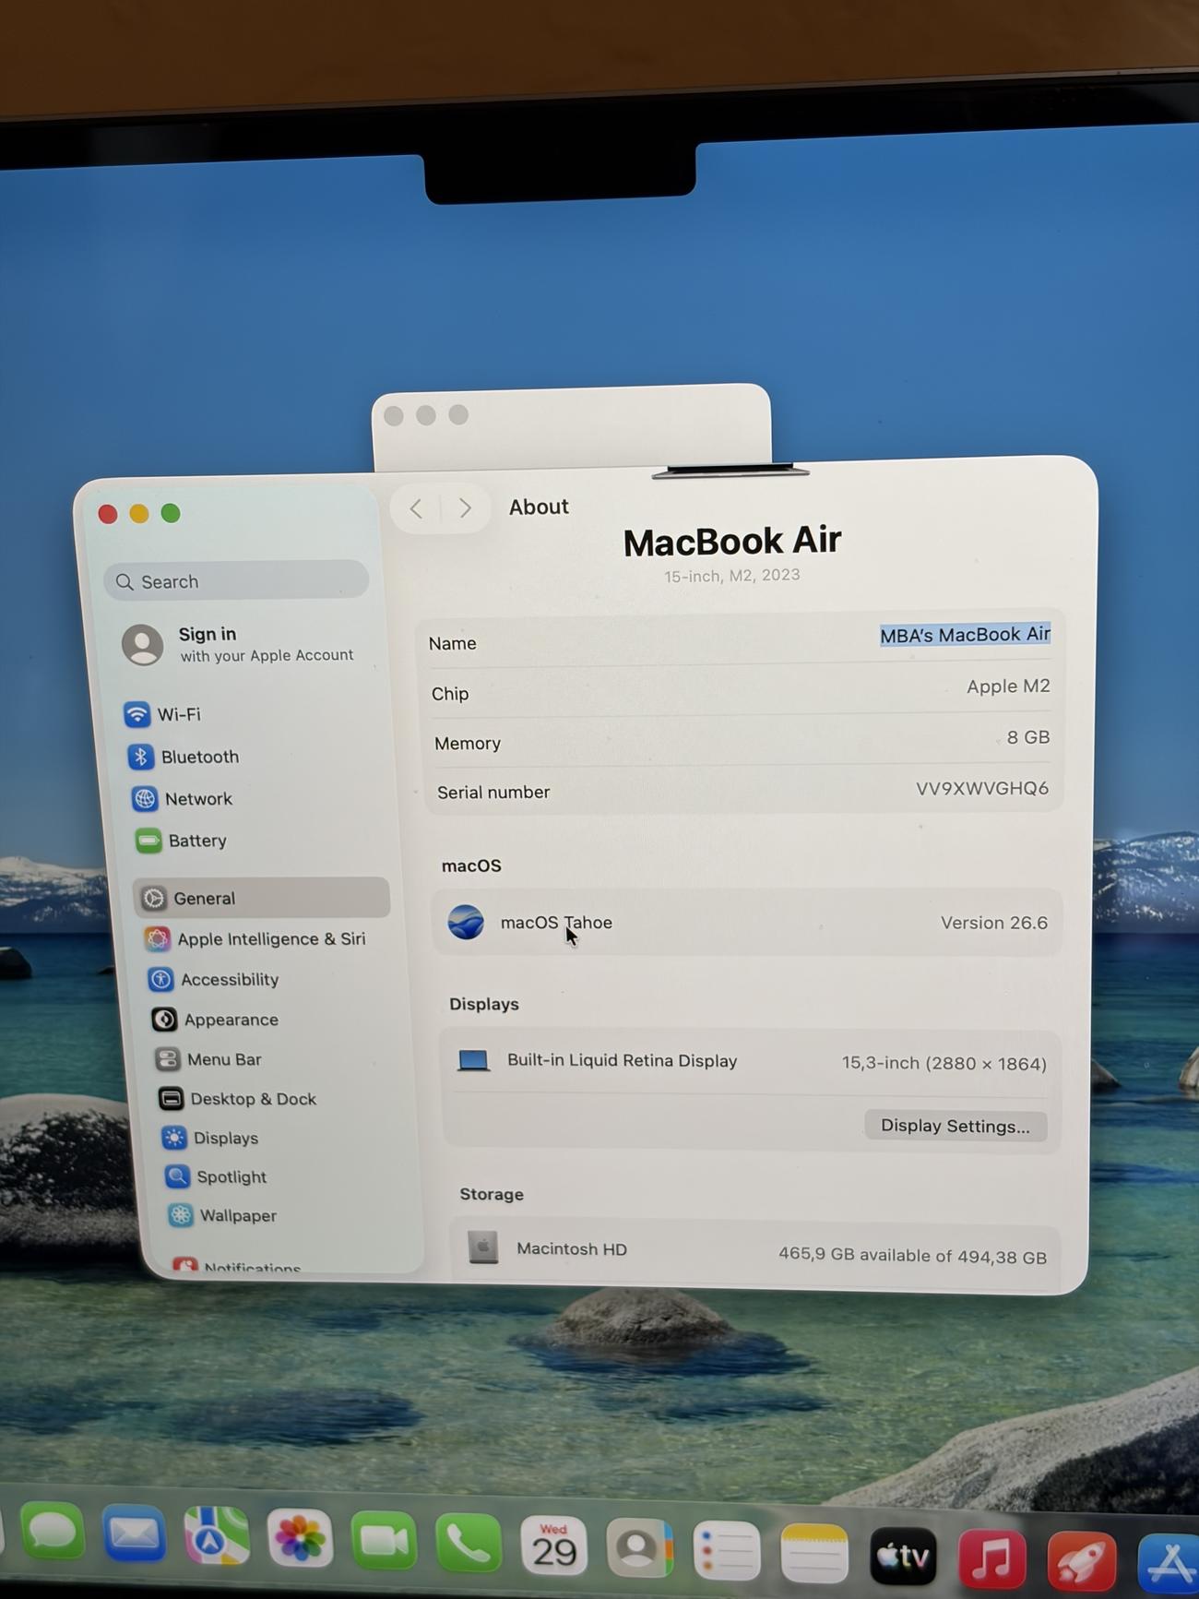This screenshot has width=1199, height=1599.
Task: Edit the name field MBA's MacBook Air
Action: [x=965, y=635]
